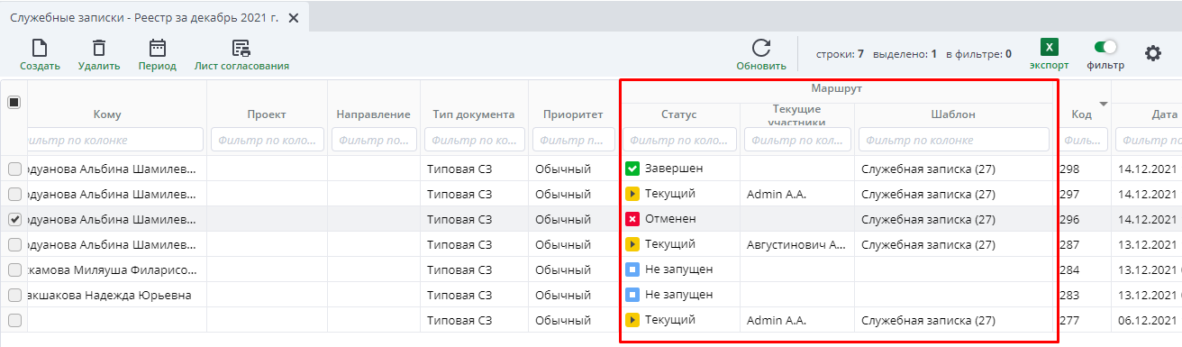Click Обычный priority in row 283
This screenshot has width=1182, height=347.
point(563,295)
